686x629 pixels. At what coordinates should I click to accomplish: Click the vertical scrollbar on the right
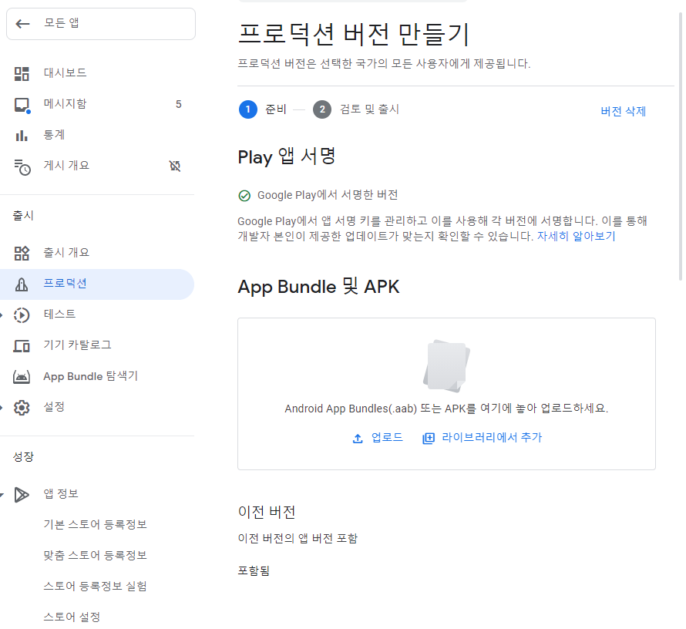tap(681, 146)
